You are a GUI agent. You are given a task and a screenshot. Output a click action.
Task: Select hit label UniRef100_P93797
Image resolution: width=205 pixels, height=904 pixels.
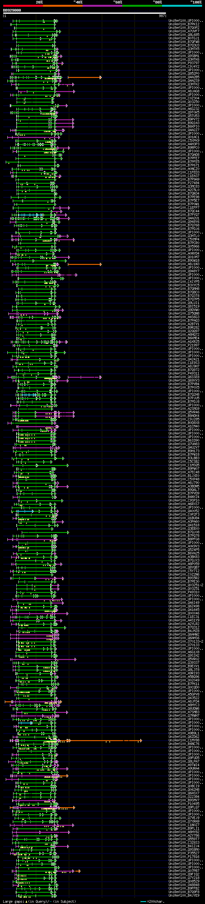coord(184,63)
